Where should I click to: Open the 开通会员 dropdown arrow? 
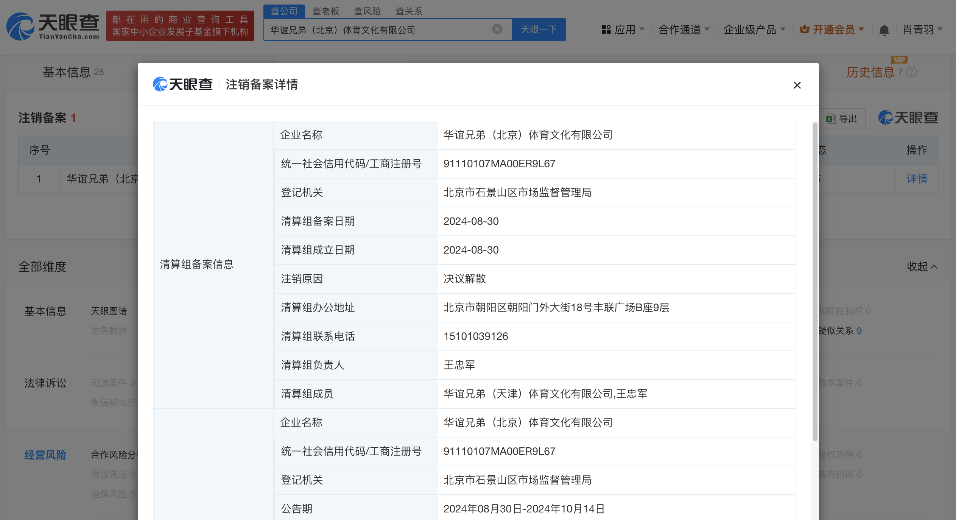861,30
